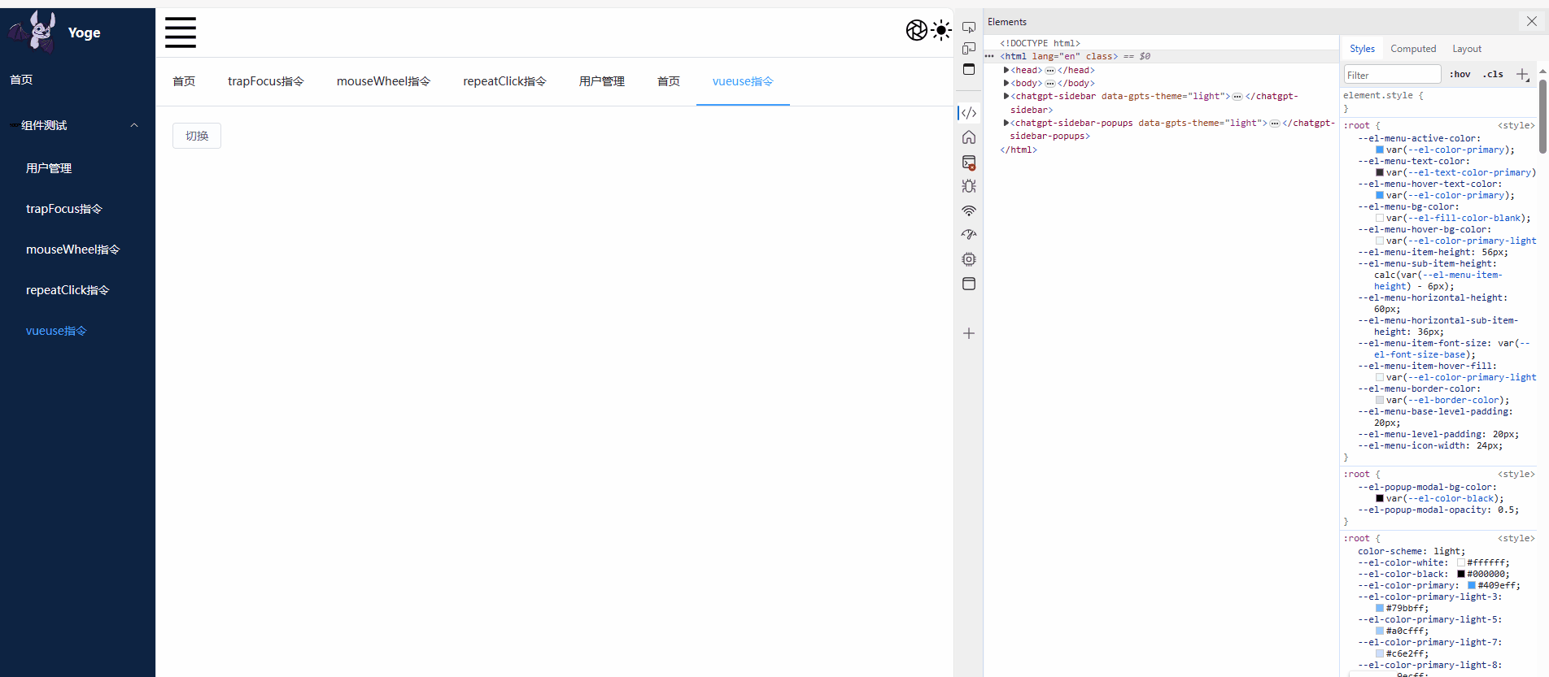Switch to the Styles tab
The height and width of the screenshot is (677, 1549).
(x=1362, y=49)
